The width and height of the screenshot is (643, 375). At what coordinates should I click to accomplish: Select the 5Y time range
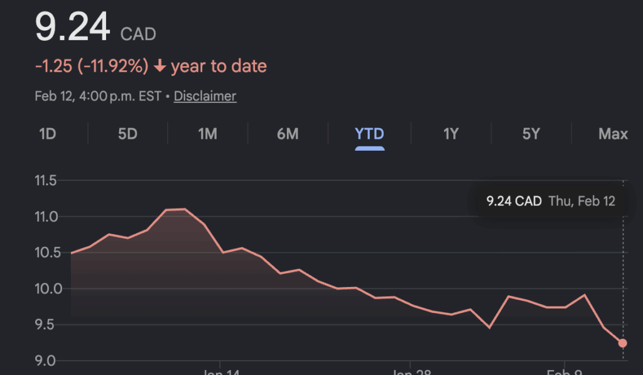click(531, 134)
